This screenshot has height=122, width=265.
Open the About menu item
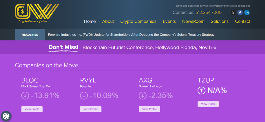coord(108,21)
